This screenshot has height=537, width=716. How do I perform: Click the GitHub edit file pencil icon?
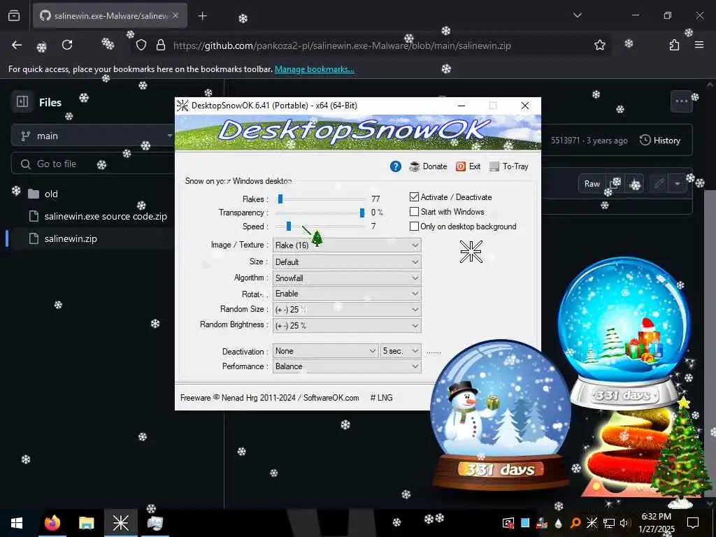tap(659, 184)
